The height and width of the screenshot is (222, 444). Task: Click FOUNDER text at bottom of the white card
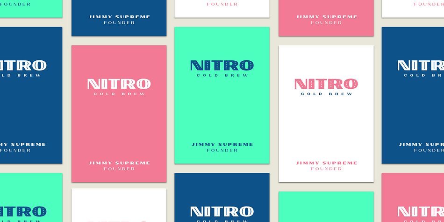326,169
